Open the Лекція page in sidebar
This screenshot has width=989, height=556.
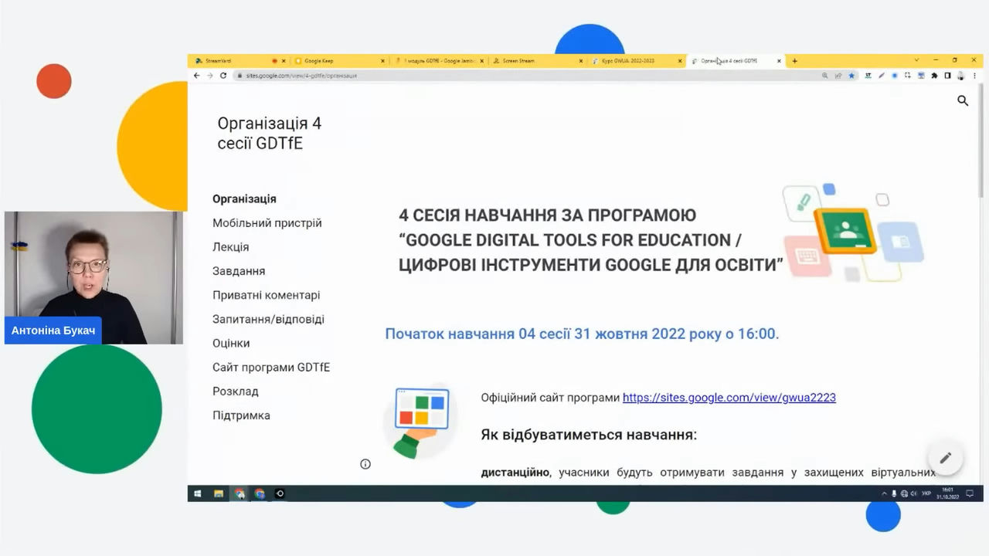point(230,247)
